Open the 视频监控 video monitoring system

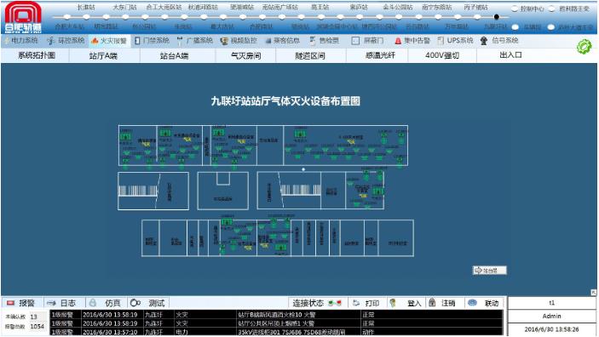pos(239,41)
